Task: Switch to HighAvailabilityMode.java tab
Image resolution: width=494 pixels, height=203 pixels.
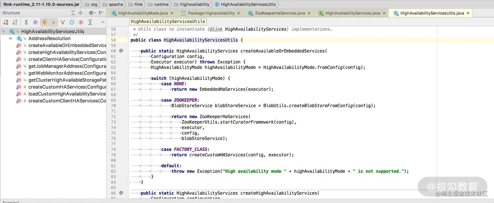Action: pyautogui.click(x=143, y=13)
